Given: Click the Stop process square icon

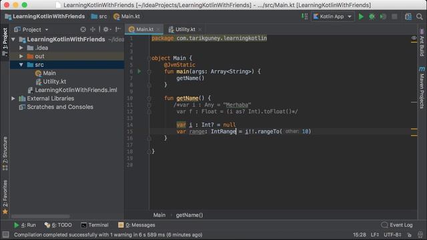Looking at the screenshot, I should point(394,17).
